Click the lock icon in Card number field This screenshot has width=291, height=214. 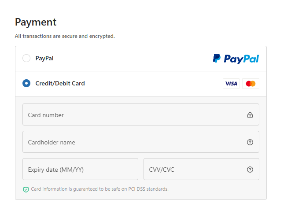tap(250, 115)
